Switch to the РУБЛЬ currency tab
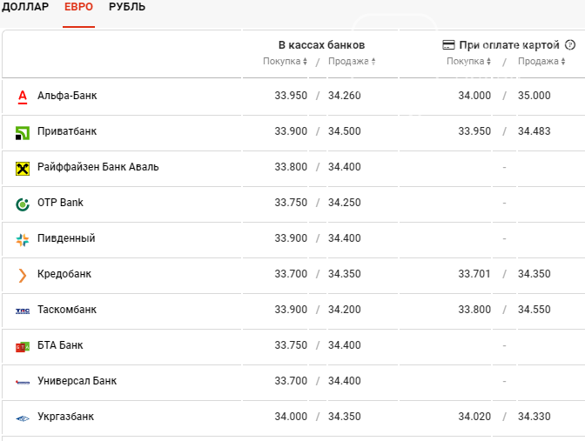The height and width of the screenshot is (441, 585). pyautogui.click(x=127, y=7)
